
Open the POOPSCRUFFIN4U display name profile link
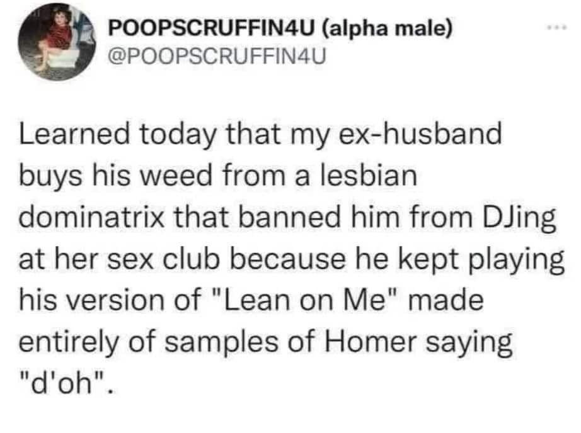click(x=214, y=30)
